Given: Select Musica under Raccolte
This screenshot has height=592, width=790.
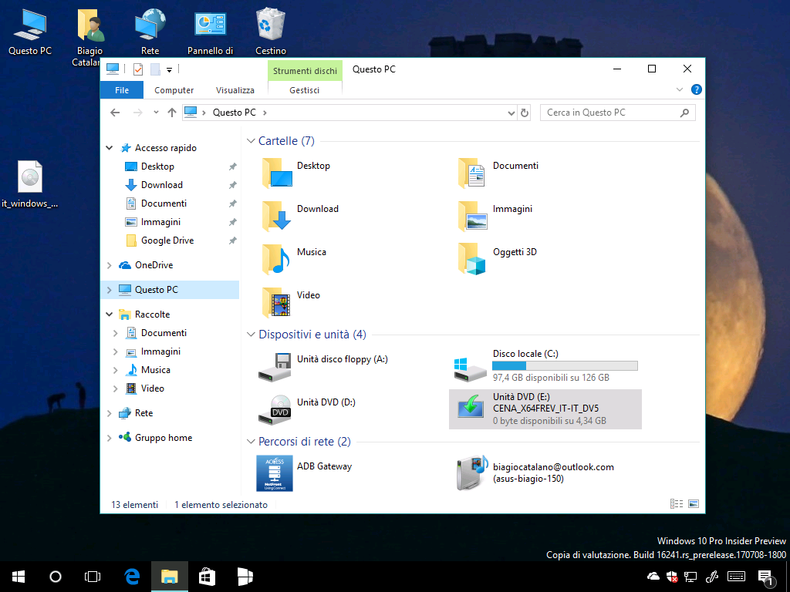Looking at the screenshot, I should click(x=155, y=370).
